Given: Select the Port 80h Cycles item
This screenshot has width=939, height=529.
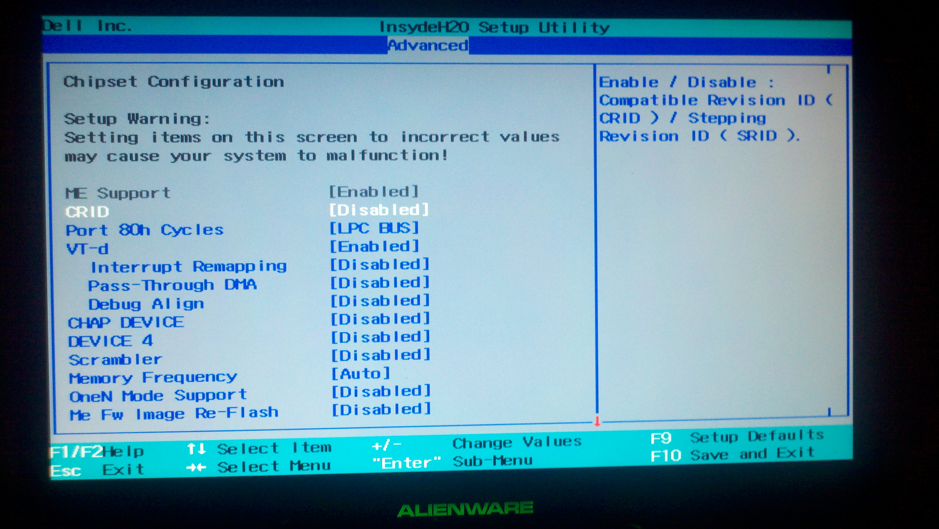Looking at the screenshot, I should tap(144, 230).
